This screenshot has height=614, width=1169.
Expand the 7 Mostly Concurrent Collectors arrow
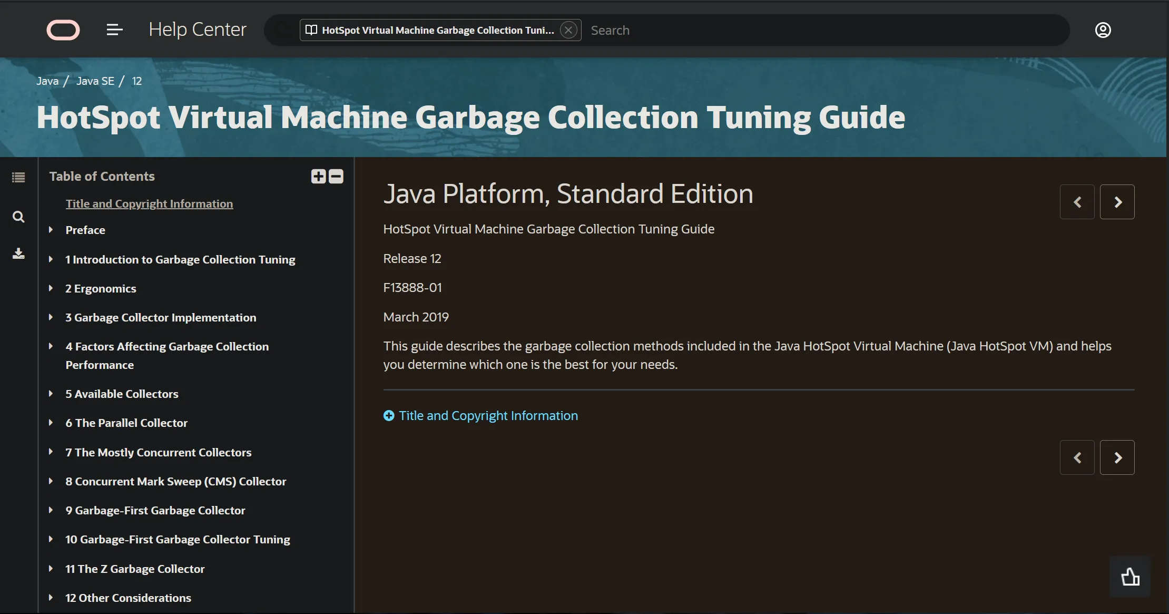pyautogui.click(x=51, y=452)
